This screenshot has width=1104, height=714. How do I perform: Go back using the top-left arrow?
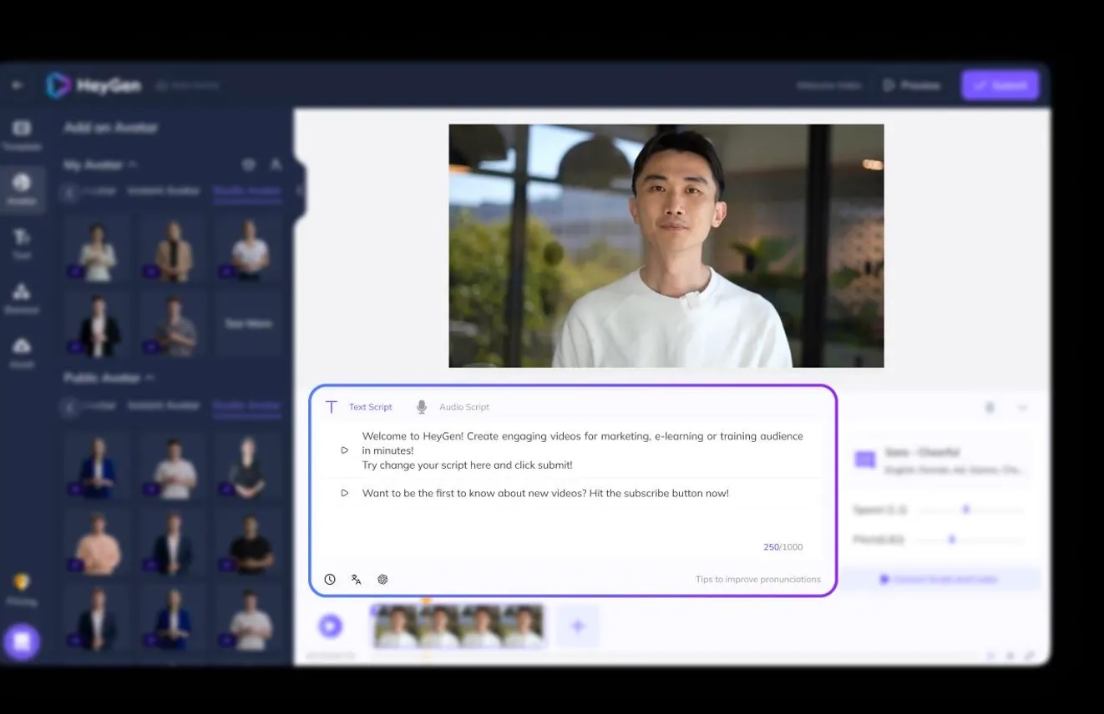click(18, 85)
